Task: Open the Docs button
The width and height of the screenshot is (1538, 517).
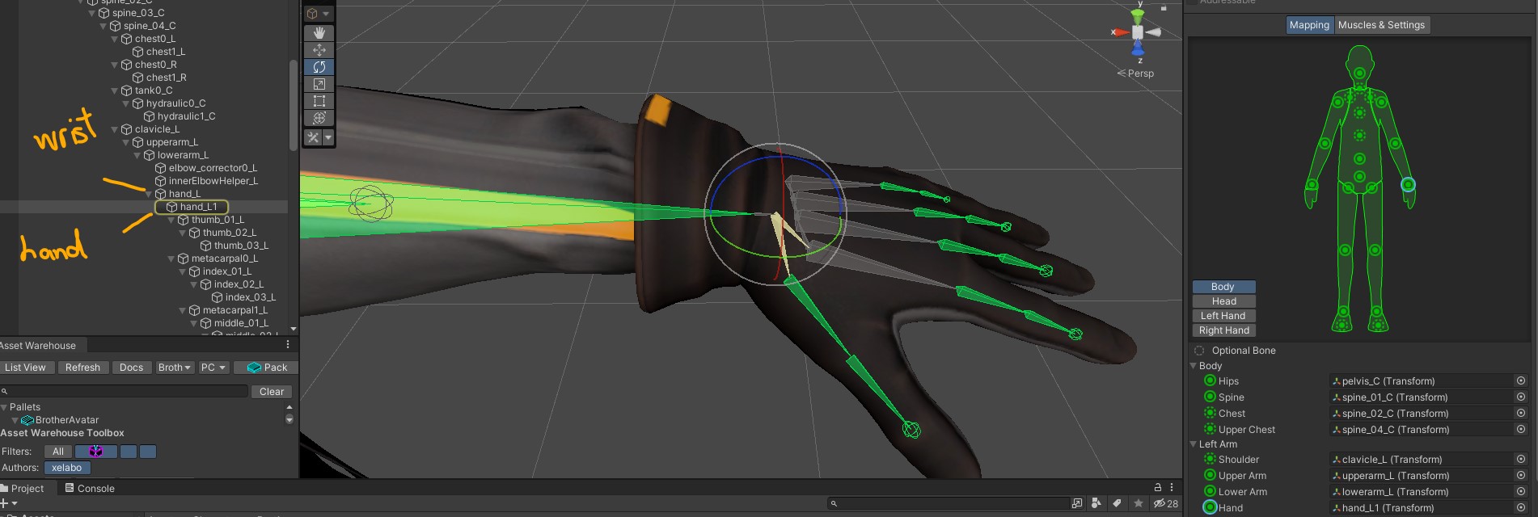Action: coord(131,368)
